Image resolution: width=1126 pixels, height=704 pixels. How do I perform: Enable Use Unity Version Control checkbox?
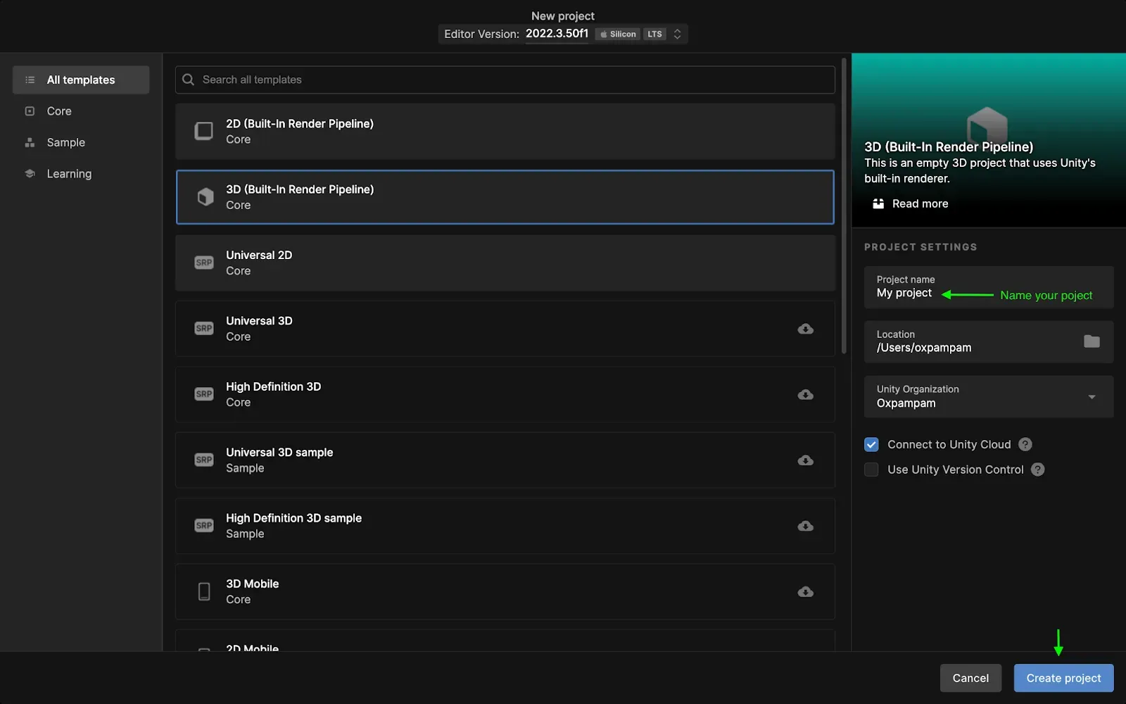(x=871, y=470)
